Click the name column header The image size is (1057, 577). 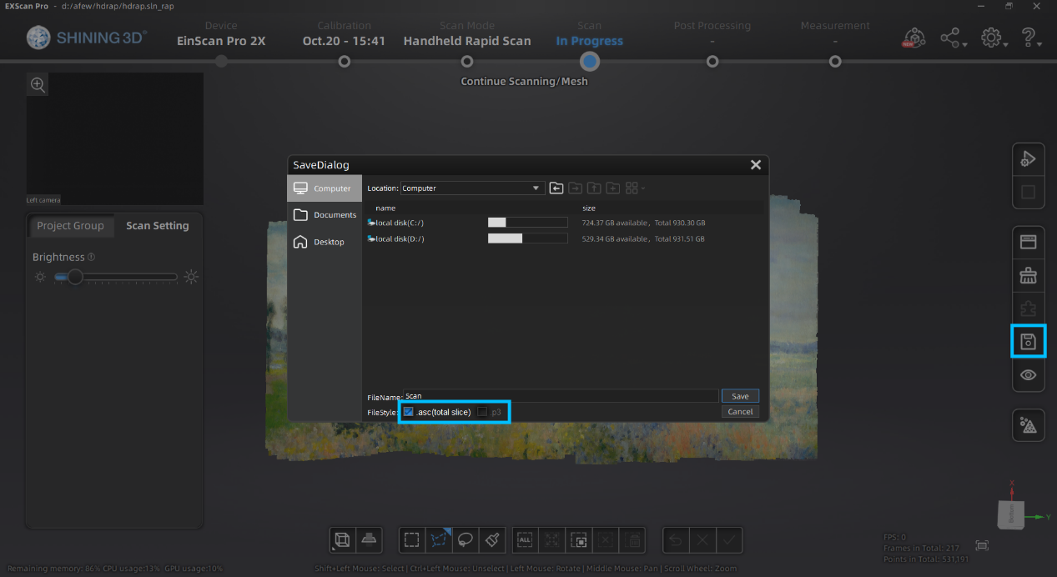[x=385, y=208]
